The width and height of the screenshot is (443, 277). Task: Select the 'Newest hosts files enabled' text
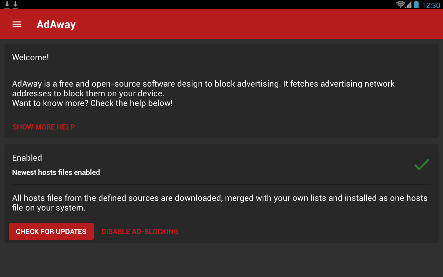(56, 172)
